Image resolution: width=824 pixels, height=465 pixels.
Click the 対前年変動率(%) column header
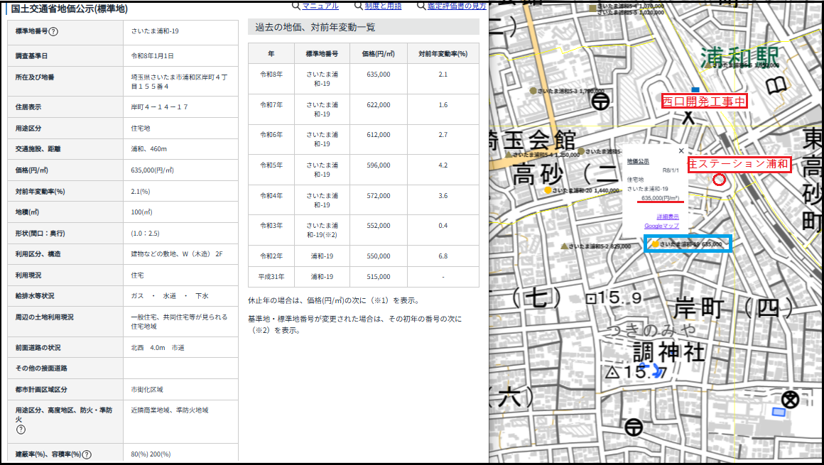tap(443, 53)
